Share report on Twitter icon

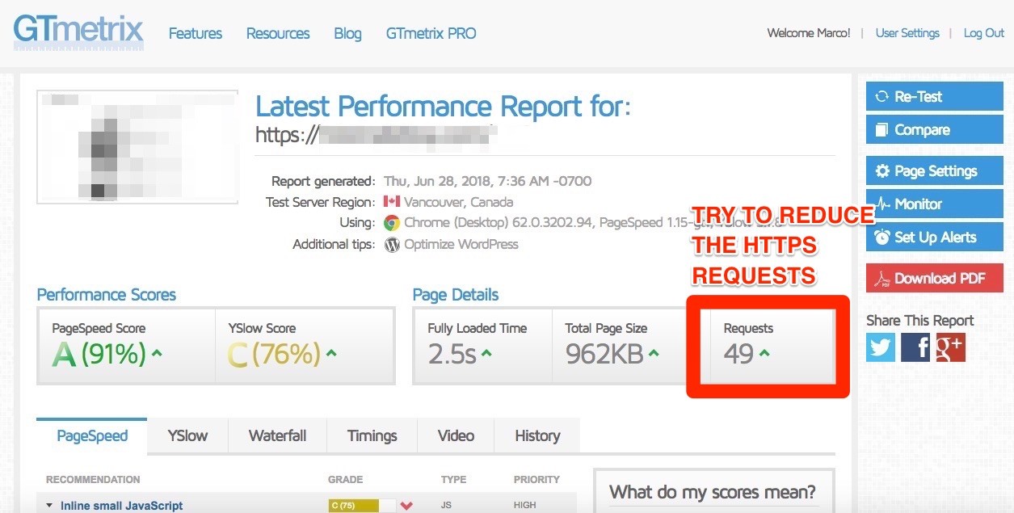(881, 347)
